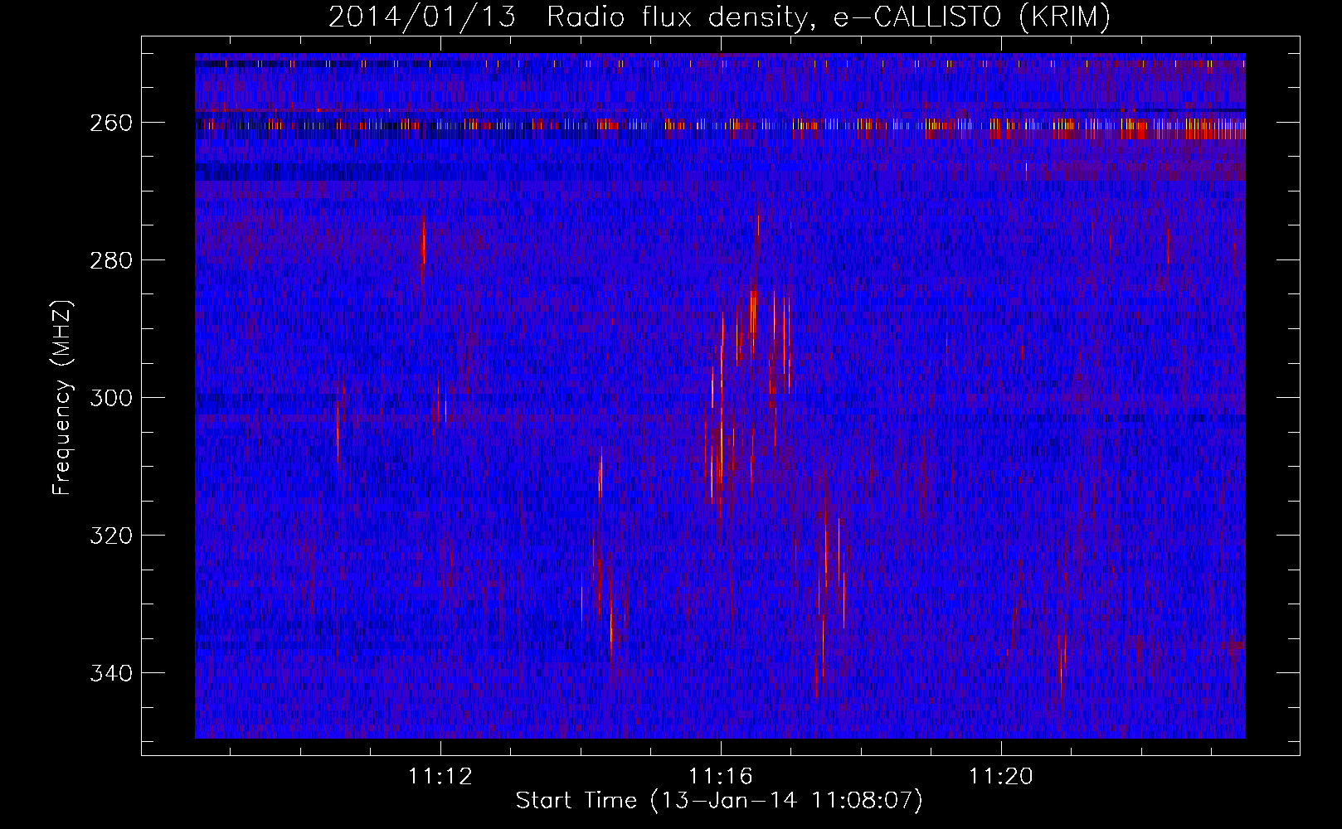Click the 11:16 time axis label
The image size is (1342, 829).
coord(721,776)
